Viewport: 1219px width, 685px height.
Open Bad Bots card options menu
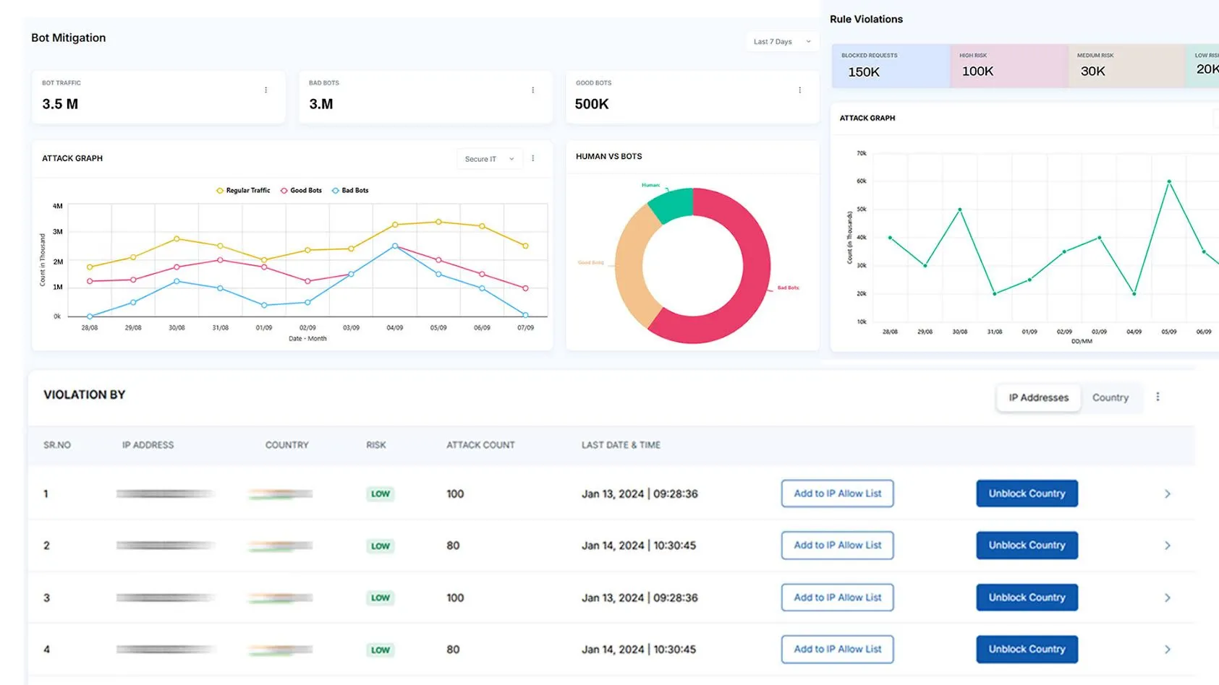532,90
